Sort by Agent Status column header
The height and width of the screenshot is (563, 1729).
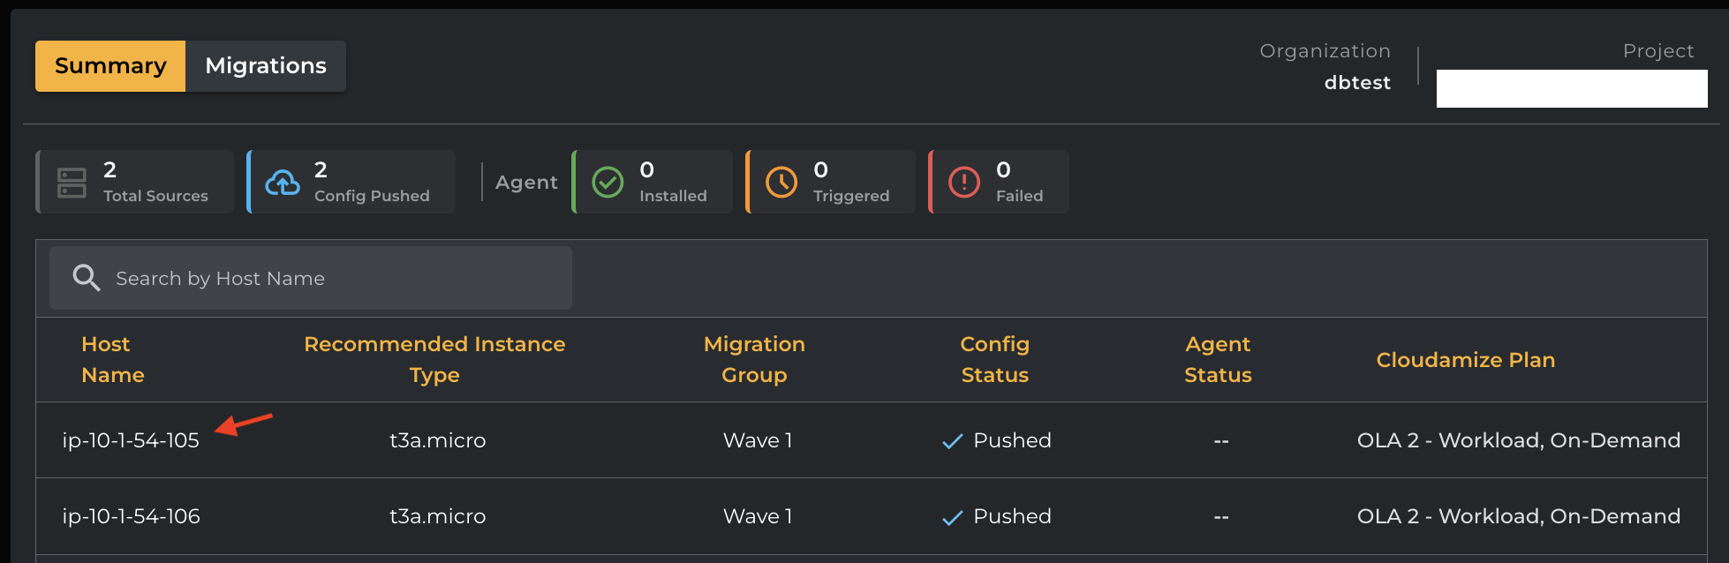click(x=1218, y=359)
